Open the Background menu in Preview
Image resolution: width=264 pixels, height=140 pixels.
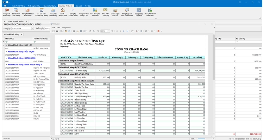point(66,27)
